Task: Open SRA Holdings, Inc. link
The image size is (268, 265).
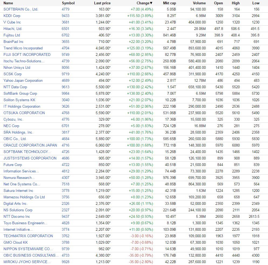Action: 18,132
